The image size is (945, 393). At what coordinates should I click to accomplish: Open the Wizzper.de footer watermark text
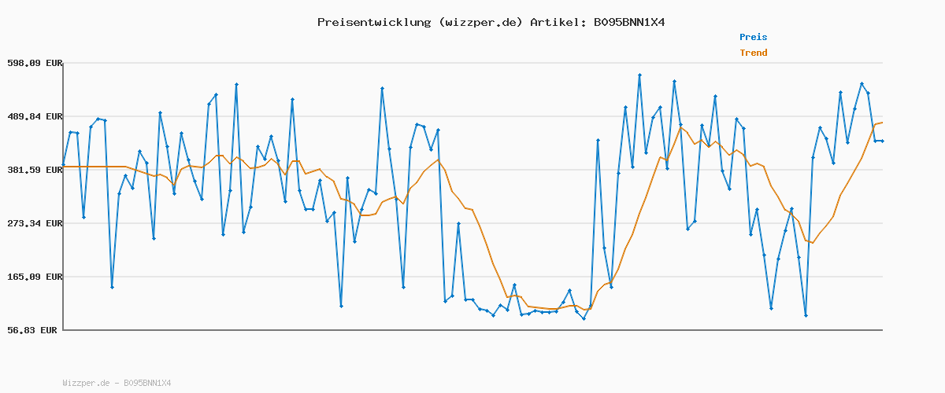(86, 384)
